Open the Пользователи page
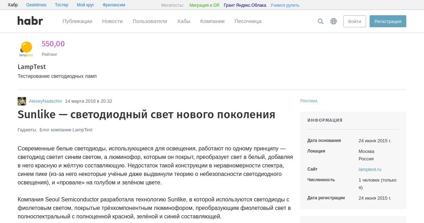This screenshot has width=424, height=223. pyautogui.click(x=150, y=21)
